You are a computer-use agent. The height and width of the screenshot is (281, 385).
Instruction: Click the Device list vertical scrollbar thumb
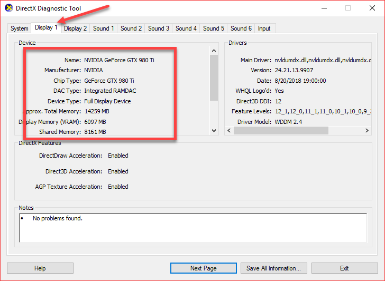click(214, 78)
